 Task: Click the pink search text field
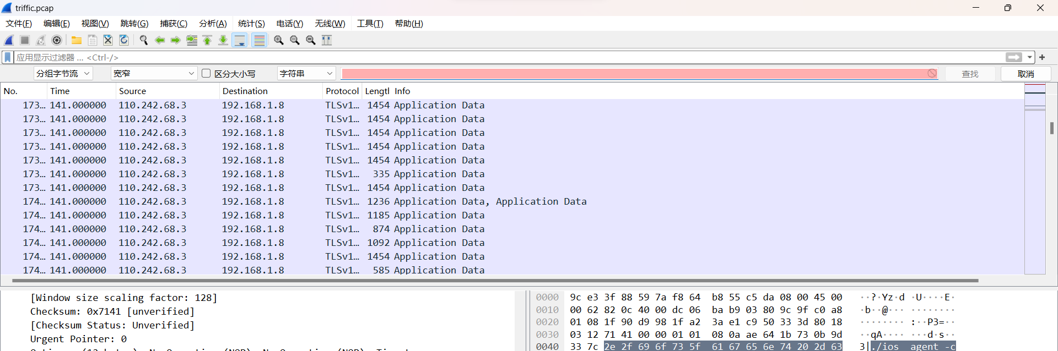(639, 74)
